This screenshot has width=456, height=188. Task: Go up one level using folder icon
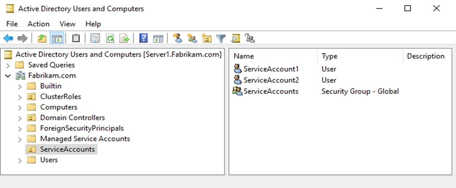point(42,38)
